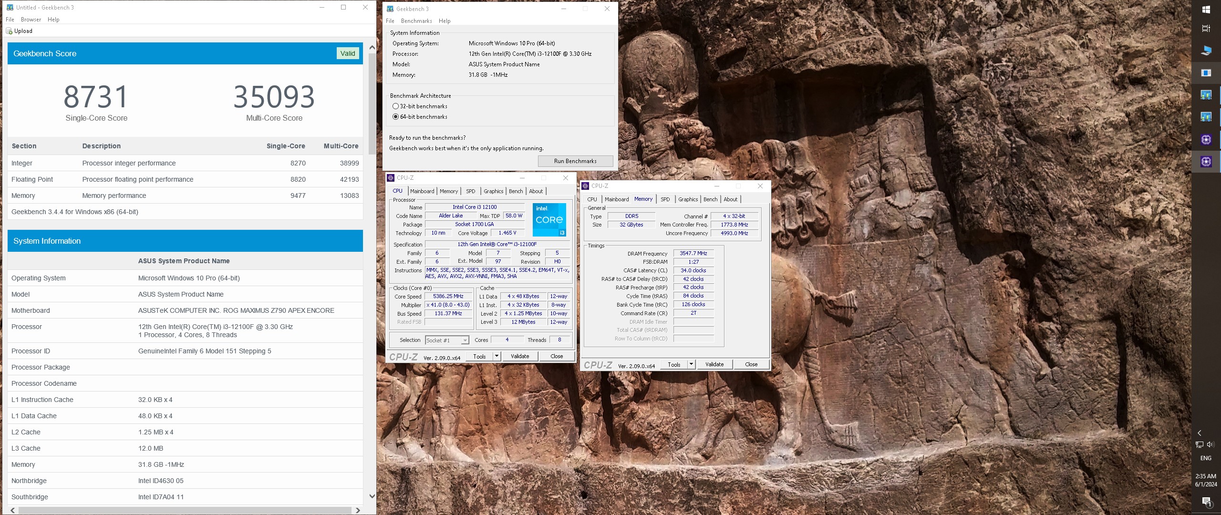This screenshot has width=1221, height=515.
Task: Open the Browser menu in the Untitled Geekbench window
Action: tap(31, 20)
